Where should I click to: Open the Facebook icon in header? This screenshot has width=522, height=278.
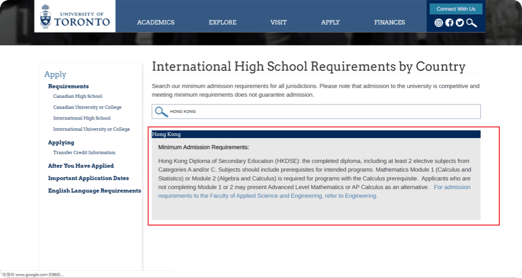pos(450,23)
